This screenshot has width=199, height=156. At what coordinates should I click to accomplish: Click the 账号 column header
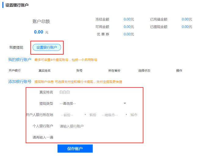coord(79,71)
